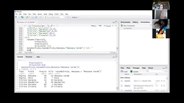Save current script in editor toolbar
The height and width of the screenshot is (103, 184).
30,26
